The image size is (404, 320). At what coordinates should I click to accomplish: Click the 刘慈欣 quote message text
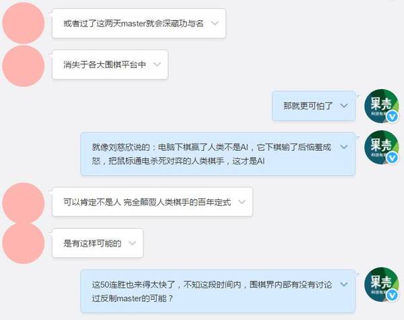pyautogui.click(x=211, y=154)
